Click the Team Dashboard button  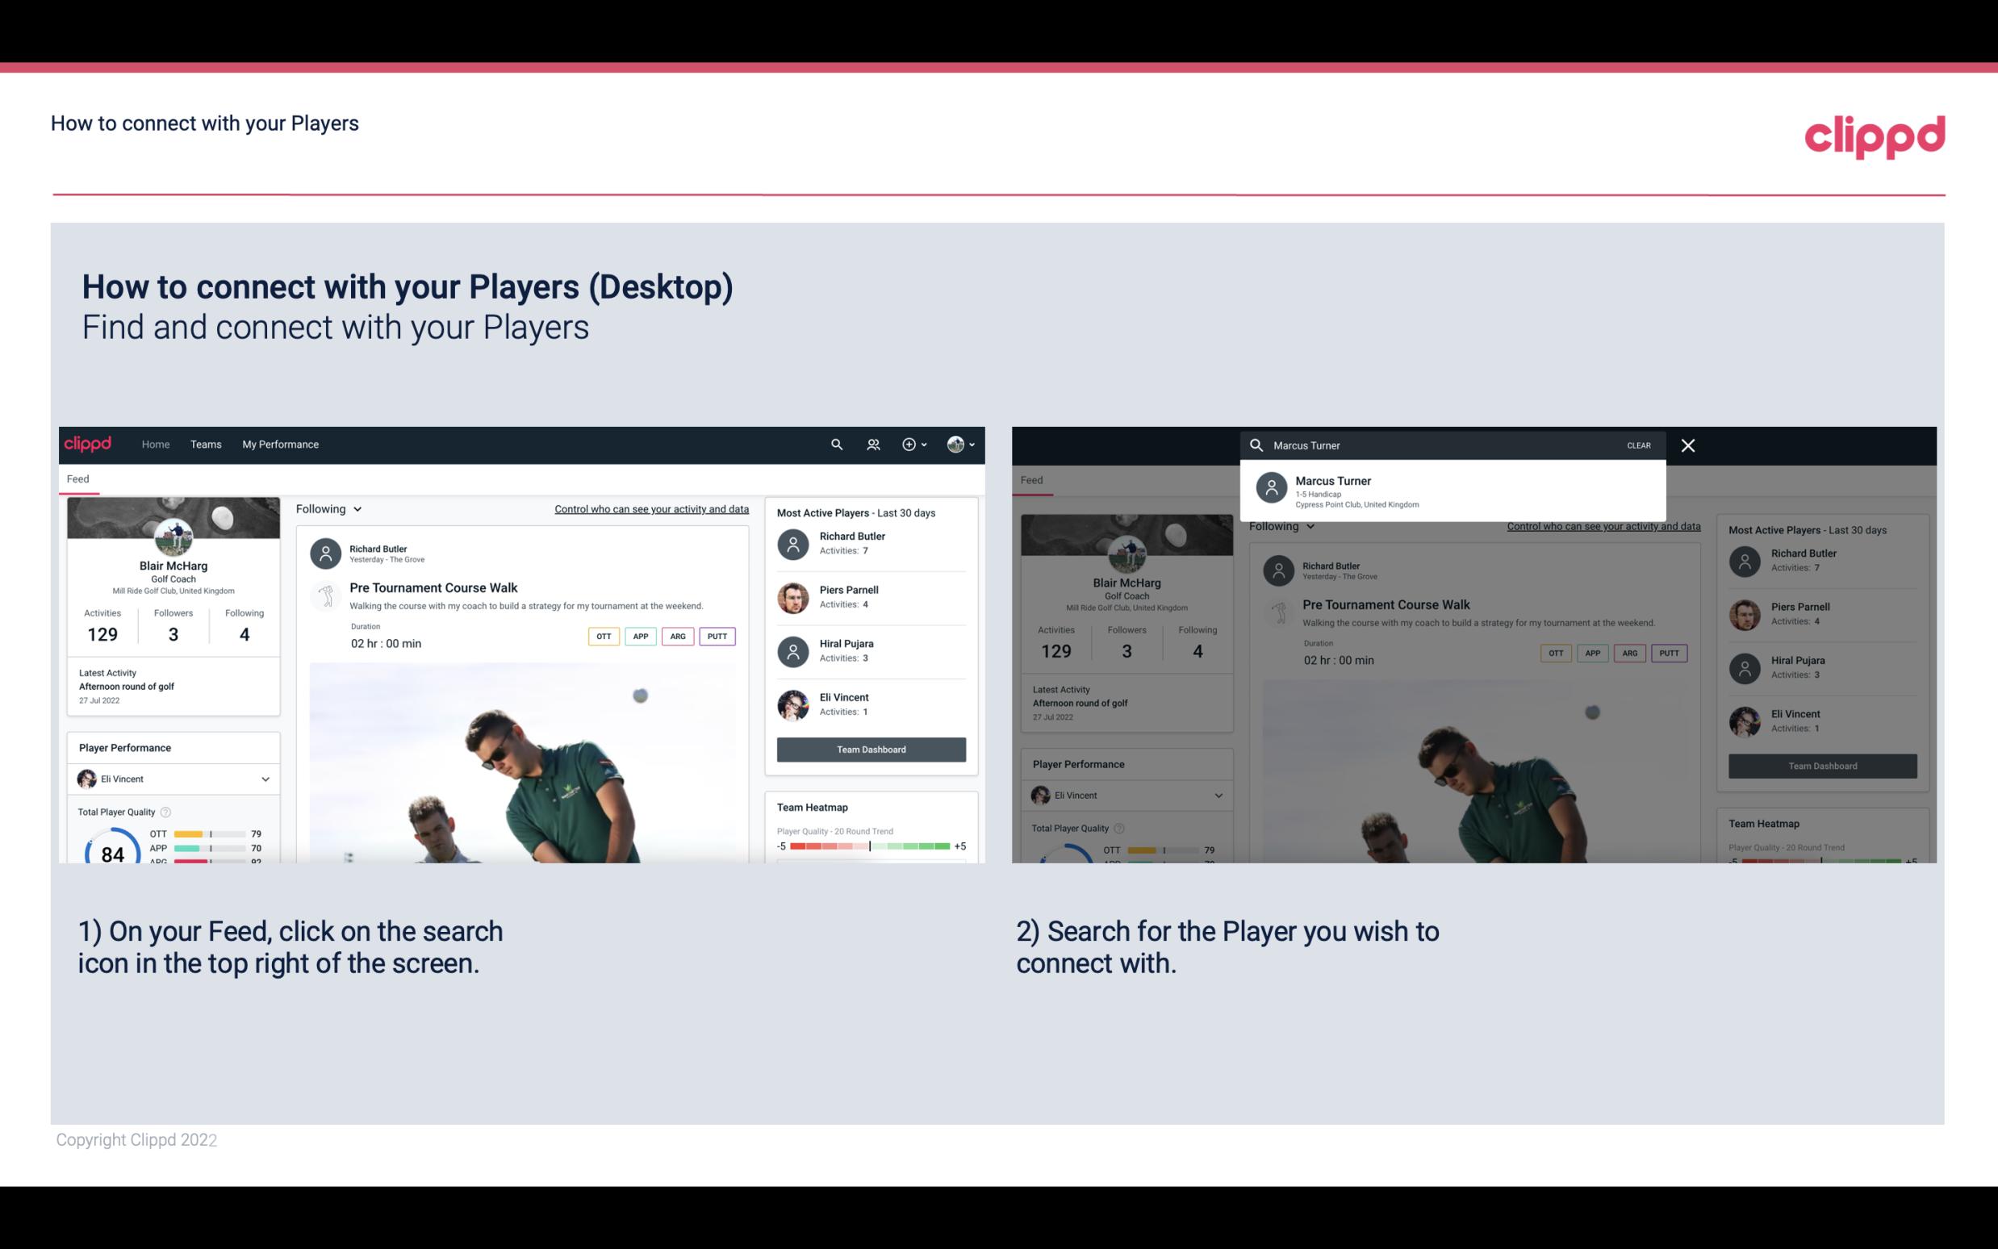click(x=870, y=748)
